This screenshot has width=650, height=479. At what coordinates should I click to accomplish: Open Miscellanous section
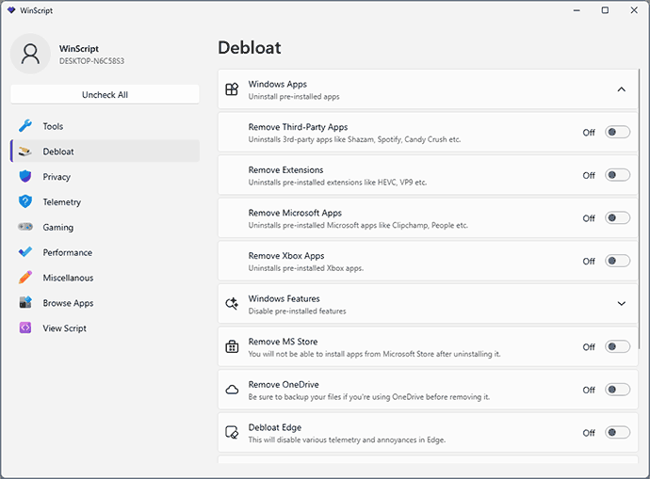[x=105, y=278]
